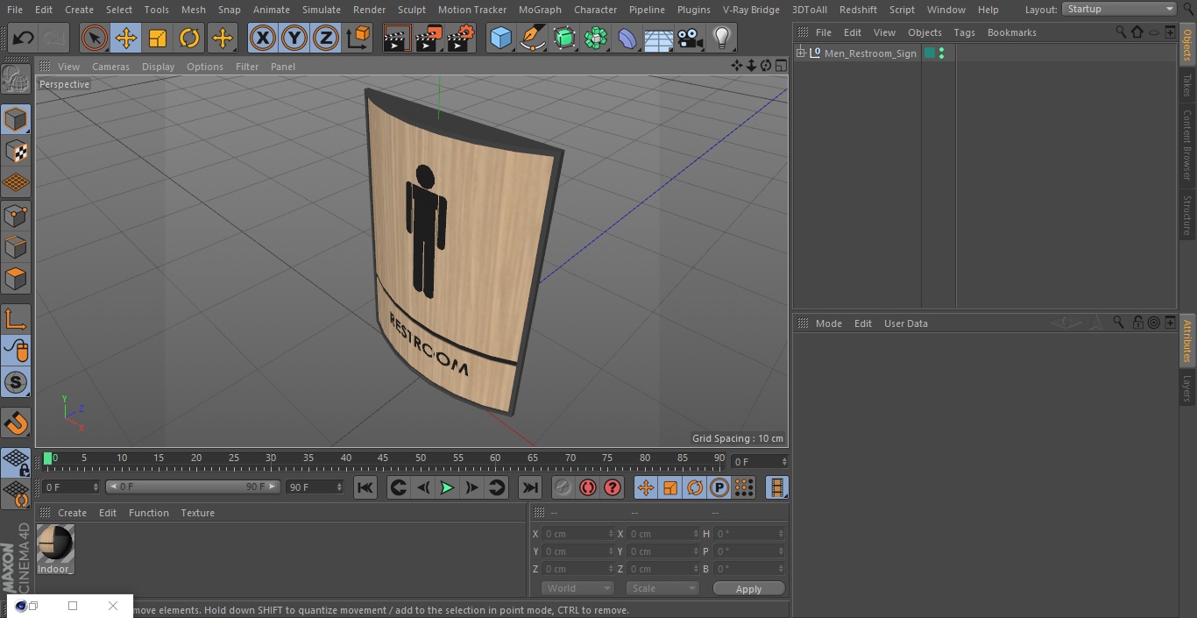This screenshot has width=1197, height=618.
Task: Switch to Texture mode checker icon
Action: [x=16, y=151]
